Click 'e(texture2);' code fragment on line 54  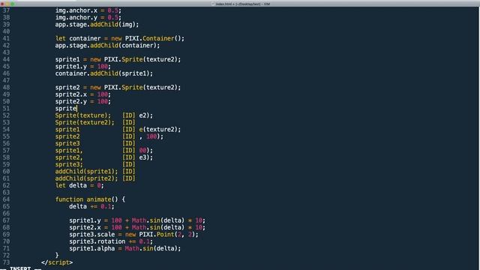coord(160,130)
